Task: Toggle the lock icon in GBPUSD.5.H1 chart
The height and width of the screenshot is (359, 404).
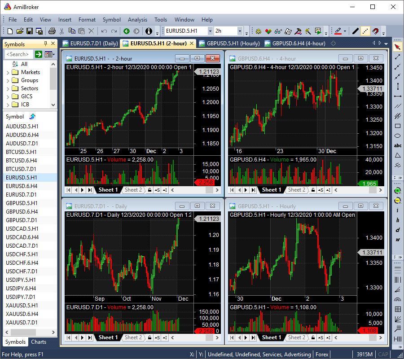Action: coord(313,337)
